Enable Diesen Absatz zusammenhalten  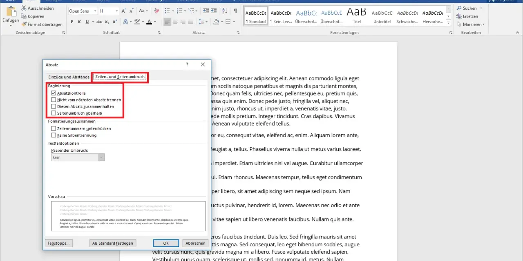coord(54,106)
